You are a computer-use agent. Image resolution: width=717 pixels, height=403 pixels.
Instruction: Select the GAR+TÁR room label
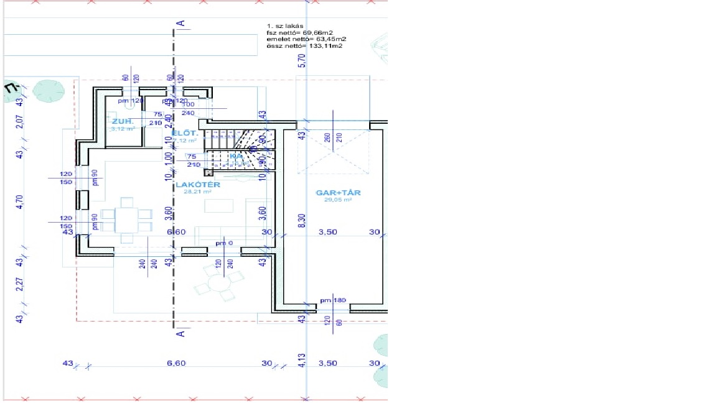click(x=338, y=193)
